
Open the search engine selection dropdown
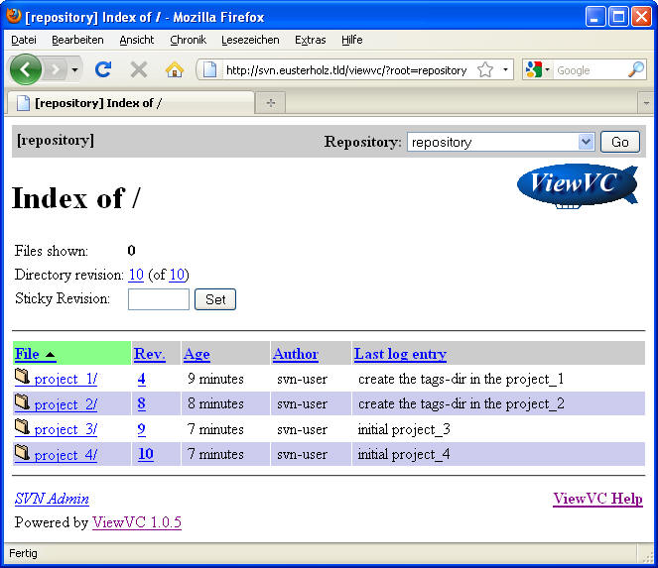coord(536,69)
